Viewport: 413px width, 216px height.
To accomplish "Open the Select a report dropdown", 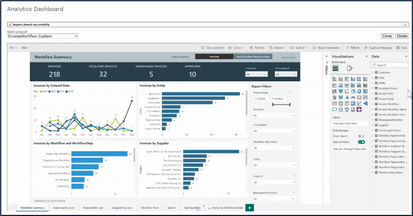I will click(42, 36).
